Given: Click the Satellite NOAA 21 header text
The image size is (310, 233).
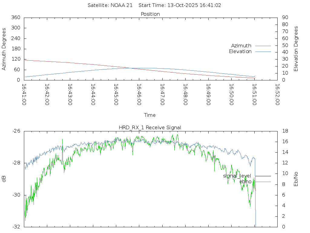Looking at the screenshot, I should pos(110,5).
